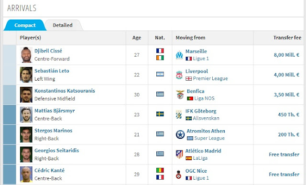Click the Transfer fee column header
The image size is (306, 185).
287,38
